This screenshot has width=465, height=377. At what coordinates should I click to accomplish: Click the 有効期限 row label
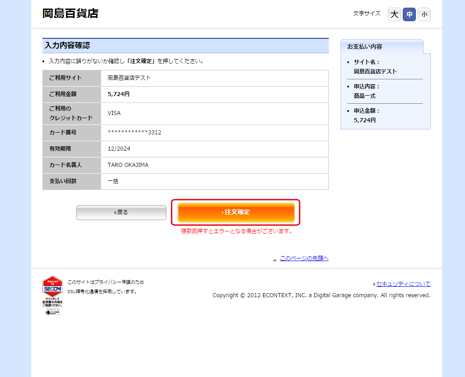click(x=60, y=149)
